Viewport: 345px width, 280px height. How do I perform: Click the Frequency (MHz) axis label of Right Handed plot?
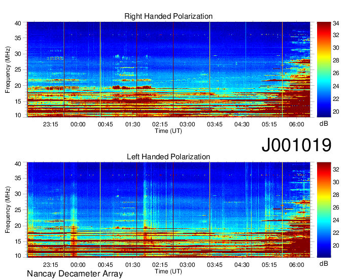(x=8, y=69)
